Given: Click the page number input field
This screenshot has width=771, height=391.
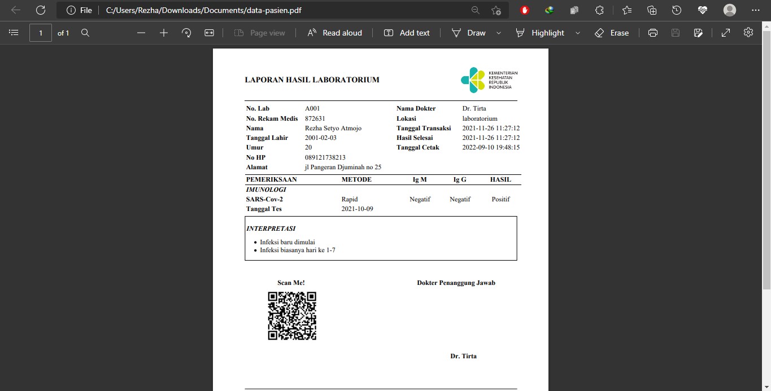Looking at the screenshot, I should pos(40,33).
